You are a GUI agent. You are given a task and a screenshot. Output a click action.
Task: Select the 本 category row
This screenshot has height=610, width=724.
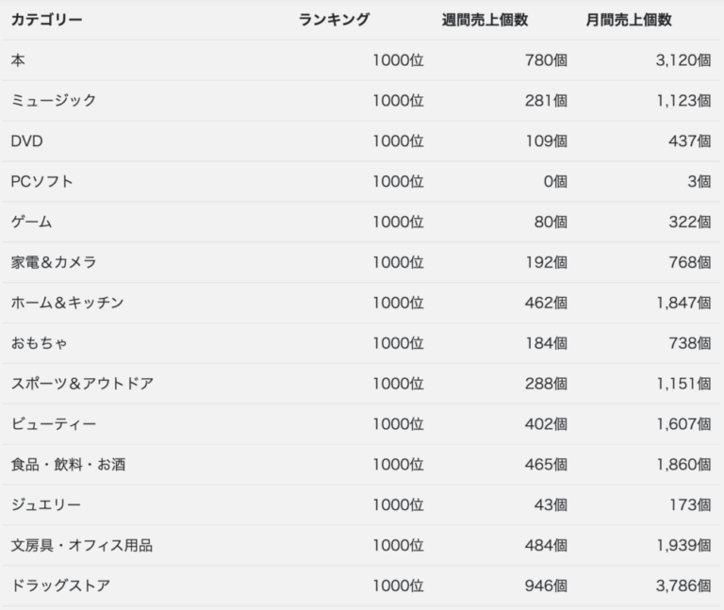pyautogui.click(x=361, y=60)
